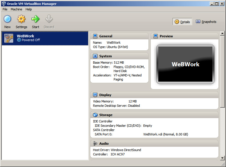Minimize the VirtualBox Manager window
The width and height of the screenshot is (226, 167).
pos(212,4)
